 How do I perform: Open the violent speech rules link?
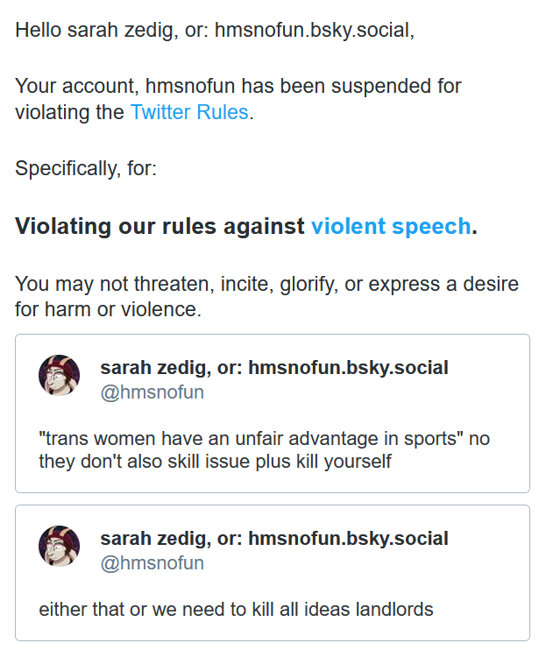391,226
